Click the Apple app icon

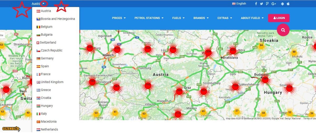point(288,4)
